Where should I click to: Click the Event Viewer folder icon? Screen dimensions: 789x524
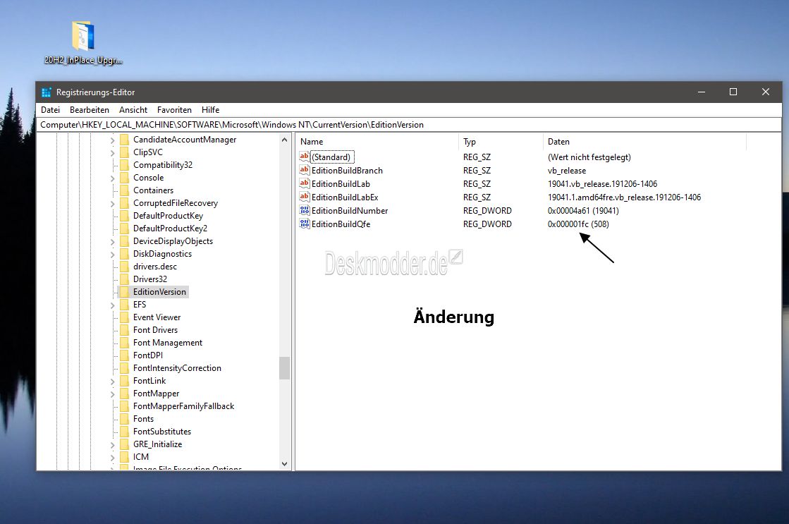[124, 317]
